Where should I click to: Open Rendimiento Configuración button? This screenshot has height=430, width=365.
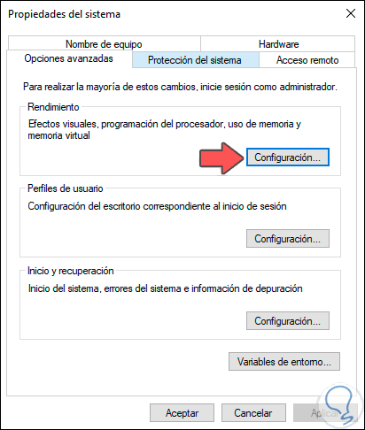[x=288, y=157]
